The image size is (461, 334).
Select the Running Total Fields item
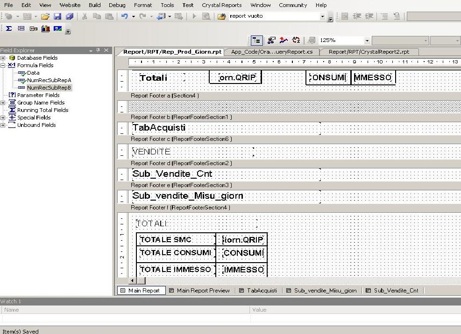pyautogui.click(x=43, y=110)
